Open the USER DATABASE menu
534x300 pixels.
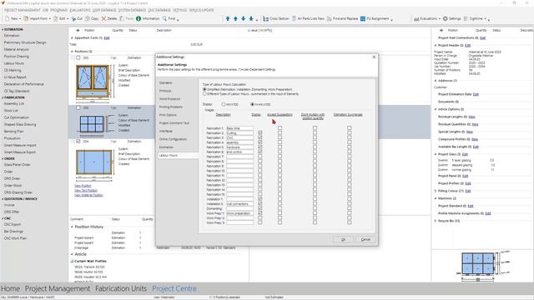point(104,10)
